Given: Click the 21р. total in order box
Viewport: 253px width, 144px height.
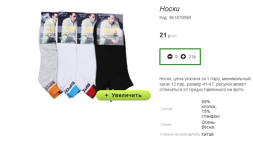Looking at the screenshot, I should tap(193, 57).
